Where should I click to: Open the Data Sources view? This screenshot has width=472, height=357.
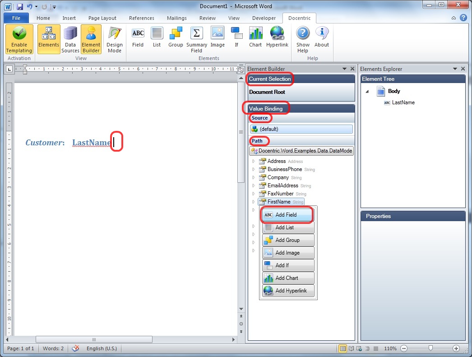tap(70, 40)
